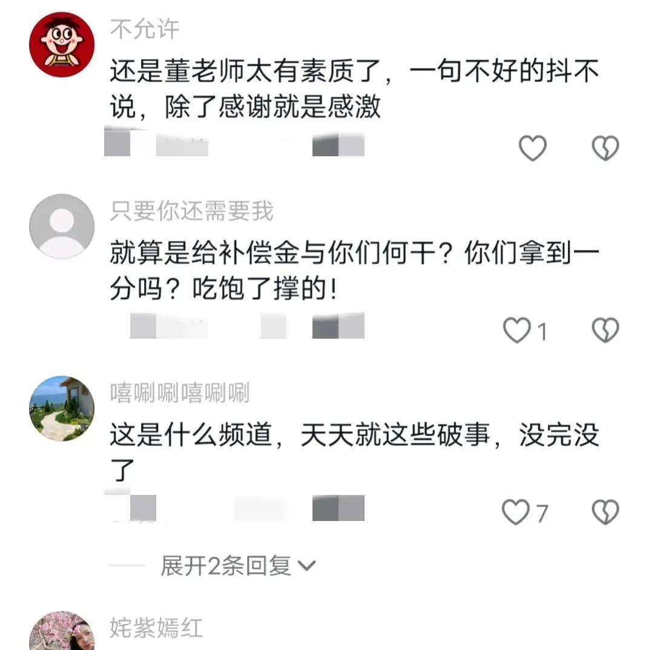Screen dimensions: 654x650
Task: Open the default gray avatar profile
Action: coord(62,227)
